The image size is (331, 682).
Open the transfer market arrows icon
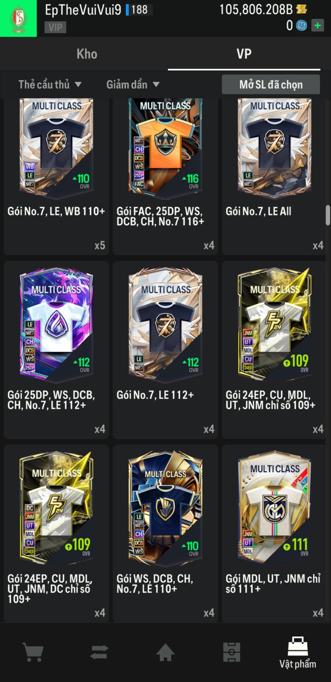click(x=99, y=652)
